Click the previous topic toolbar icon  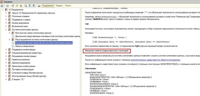(30, 6)
